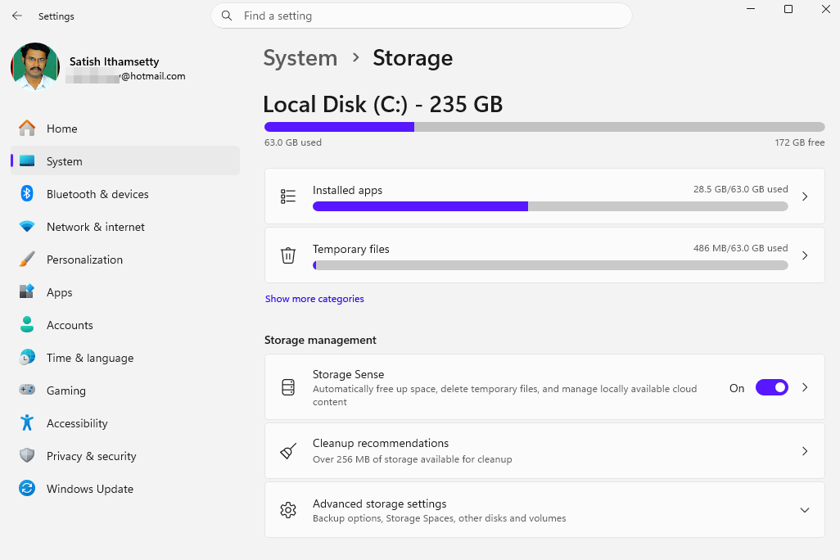Click the Storage Sense title text
Screen dimensions: 840x560
click(348, 374)
